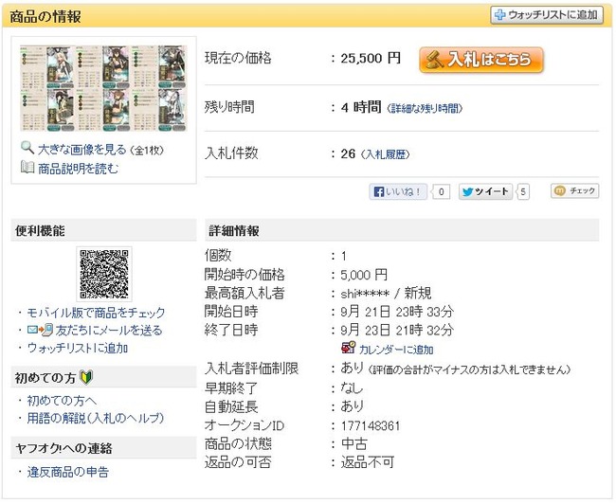616x504 pixels.
Task: Click highest bidder shi***** / 新規
Action: (386, 293)
